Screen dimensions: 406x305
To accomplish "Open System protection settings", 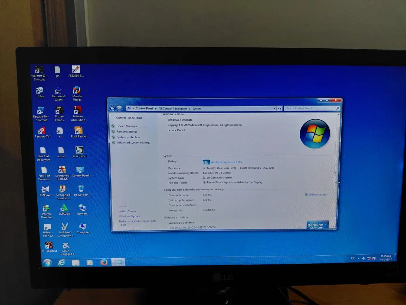I will pyautogui.click(x=128, y=137).
